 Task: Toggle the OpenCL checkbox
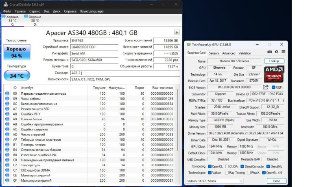click(x=210, y=166)
